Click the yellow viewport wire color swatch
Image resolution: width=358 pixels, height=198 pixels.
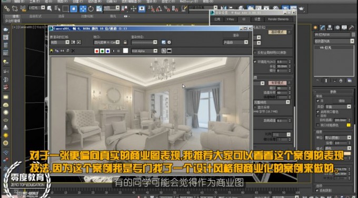tap(349, 125)
